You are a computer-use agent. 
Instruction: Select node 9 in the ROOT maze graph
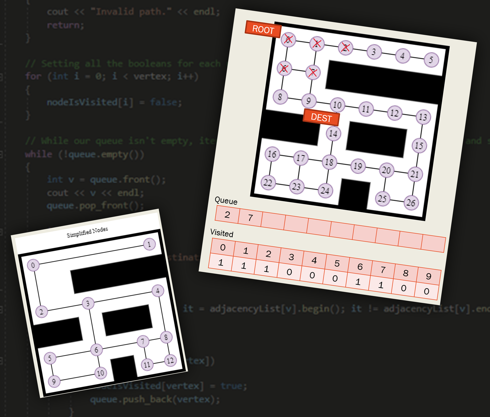[x=309, y=101]
